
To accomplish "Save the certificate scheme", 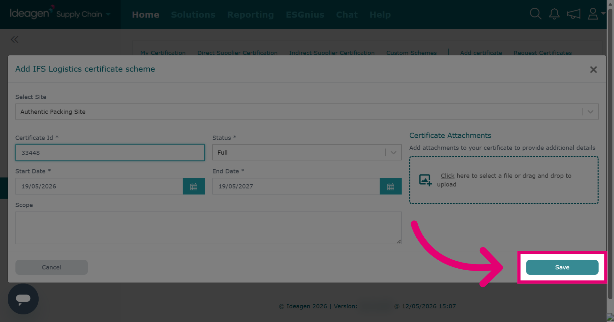I will [562, 267].
